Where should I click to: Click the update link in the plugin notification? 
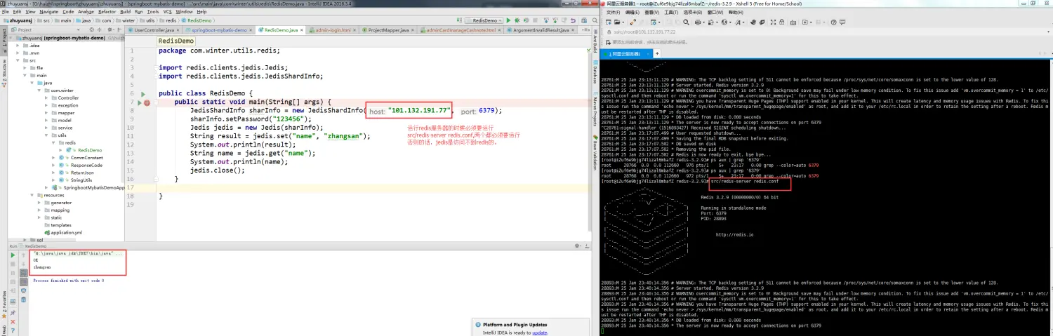[x=539, y=332]
